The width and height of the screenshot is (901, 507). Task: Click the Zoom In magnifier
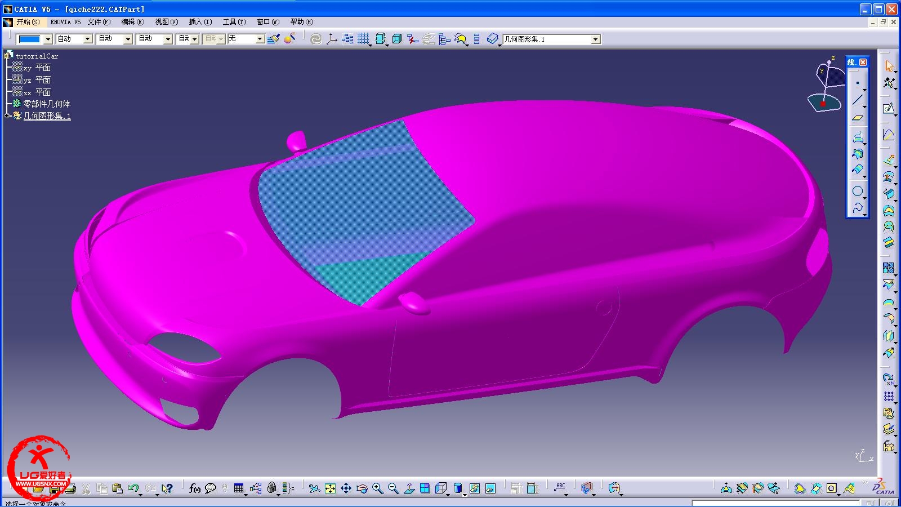[x=377, y=488]
